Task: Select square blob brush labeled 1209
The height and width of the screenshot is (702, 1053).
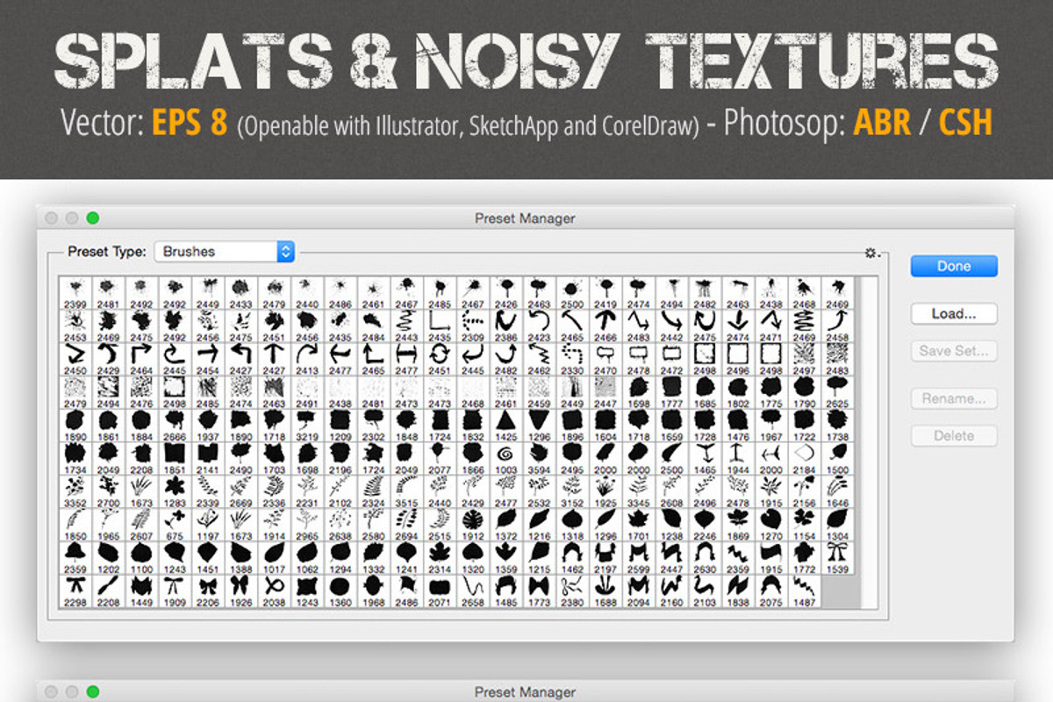Action: (340, 425)
